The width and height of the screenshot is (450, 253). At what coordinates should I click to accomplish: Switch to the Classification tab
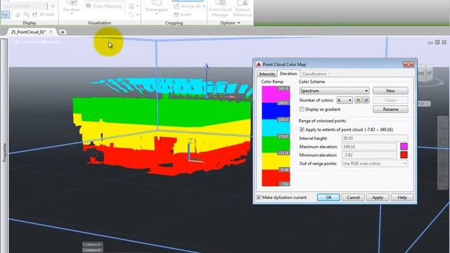coord(314,74)
